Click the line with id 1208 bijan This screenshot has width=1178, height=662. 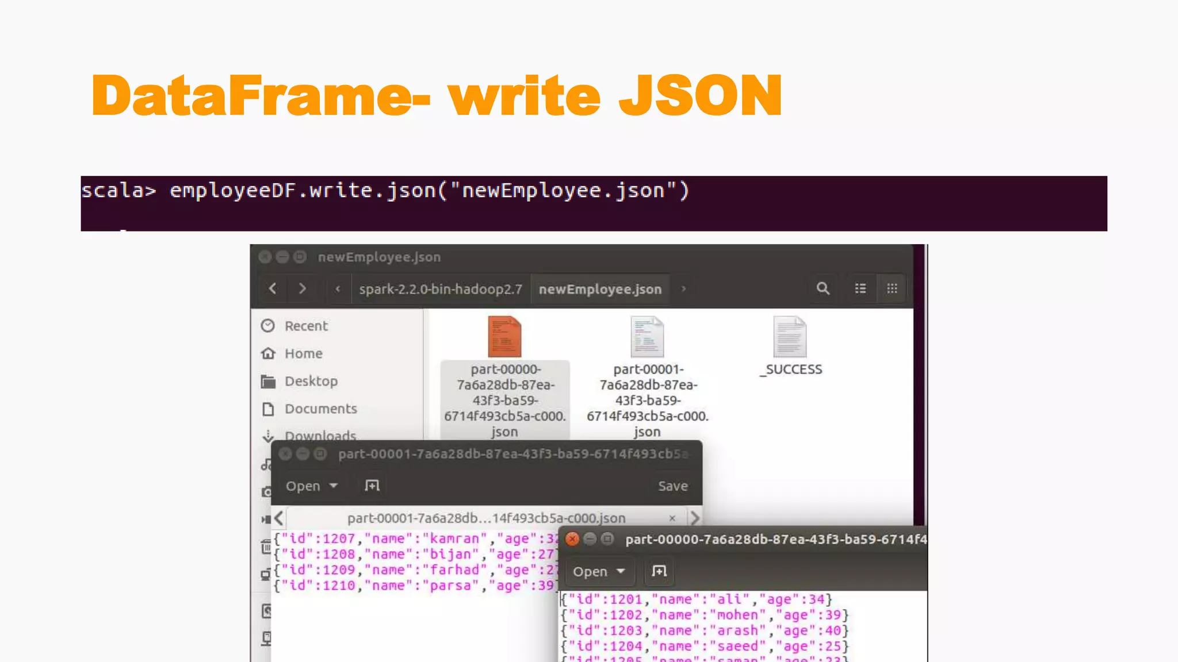415,554
